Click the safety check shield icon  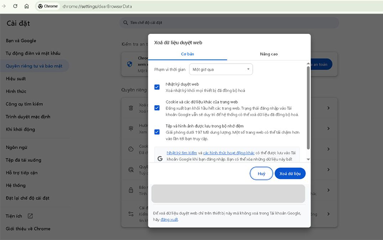[130, 64]
